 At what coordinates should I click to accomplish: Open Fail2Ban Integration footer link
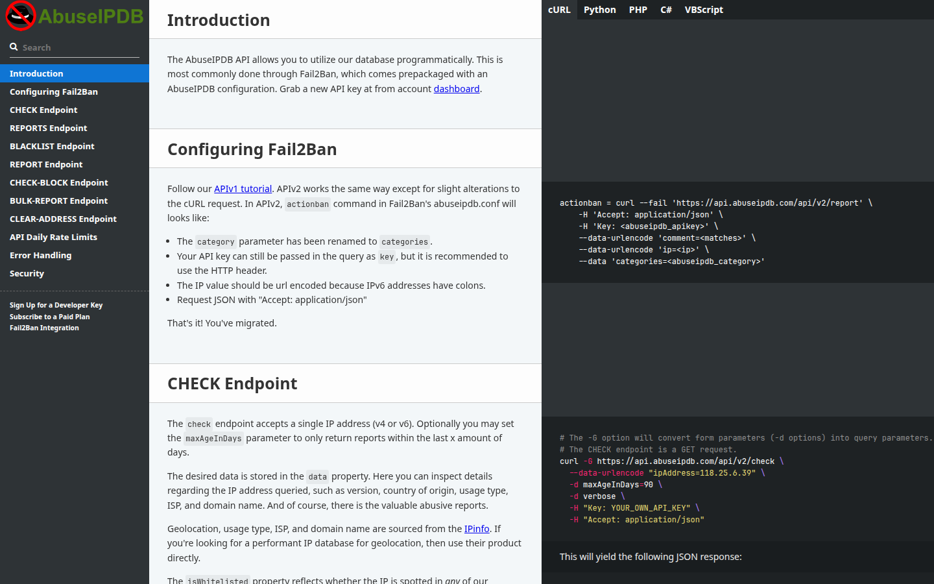coord(44,328)
